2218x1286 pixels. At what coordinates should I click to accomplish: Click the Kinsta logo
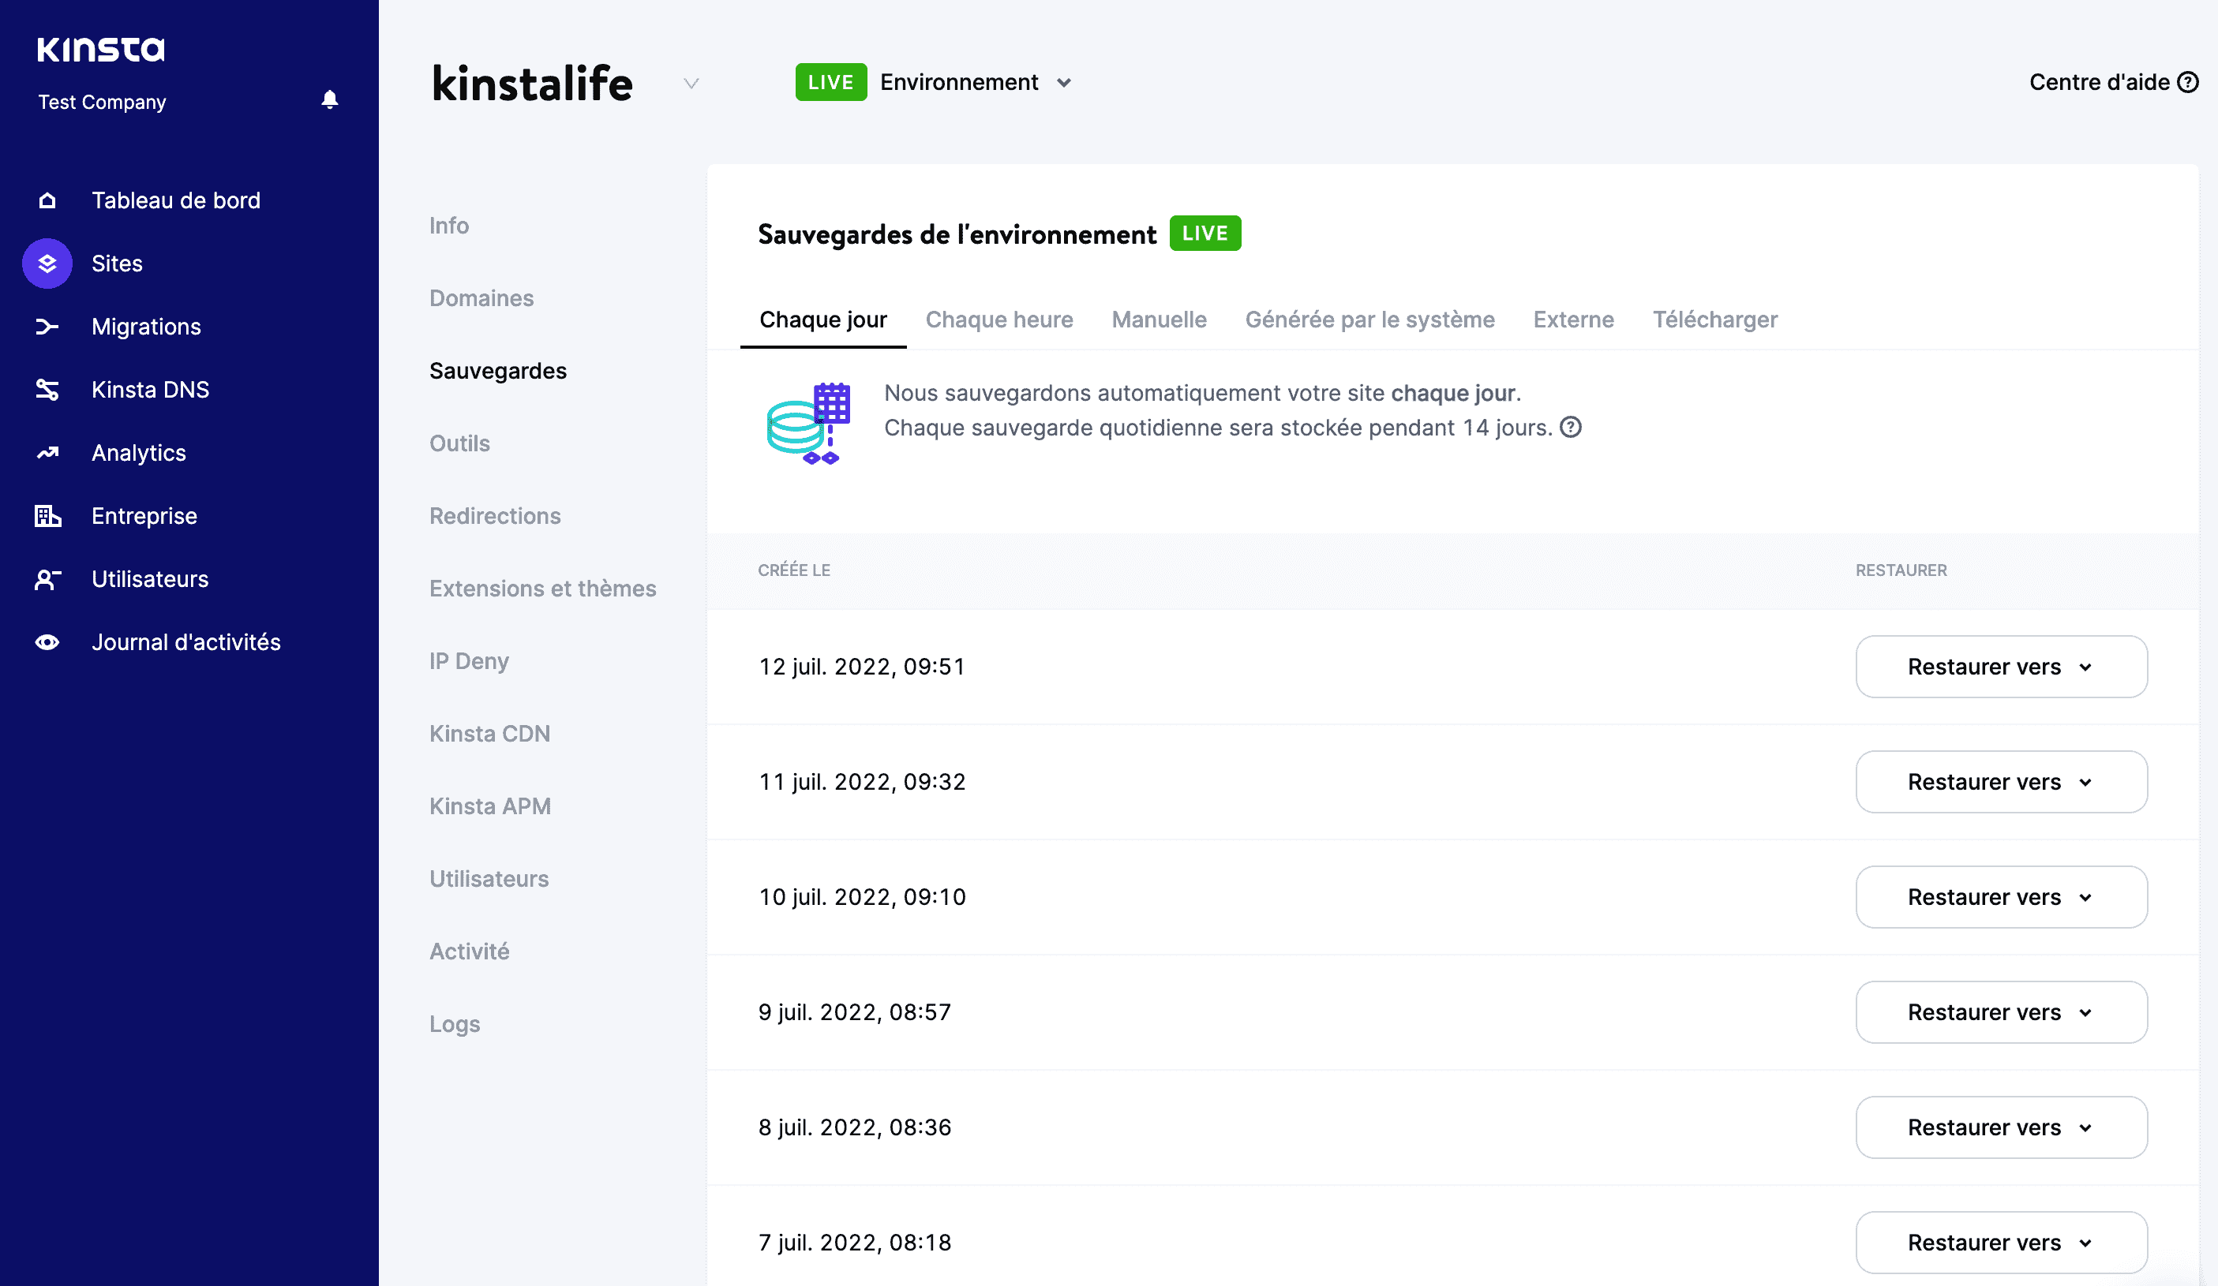(100, 49)
